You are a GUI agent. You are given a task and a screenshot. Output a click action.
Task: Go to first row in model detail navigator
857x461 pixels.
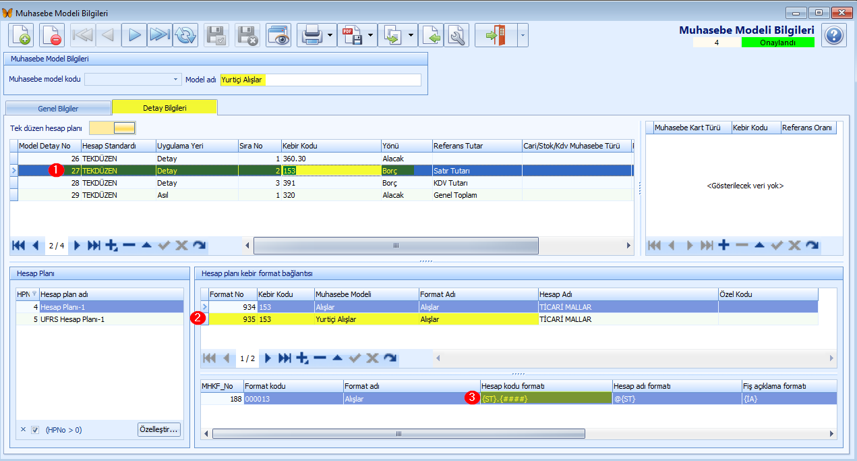[x=18, y=245]
